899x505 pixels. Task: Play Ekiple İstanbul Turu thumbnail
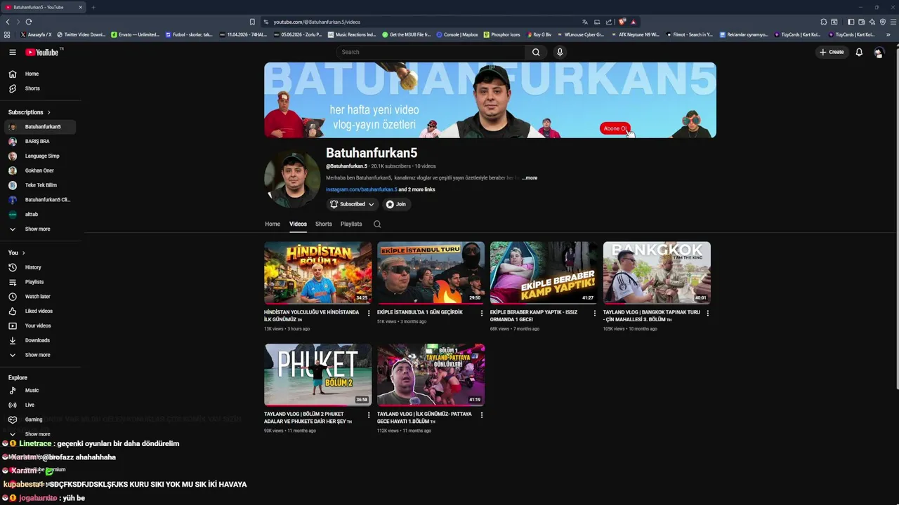(x=431, y=273)
